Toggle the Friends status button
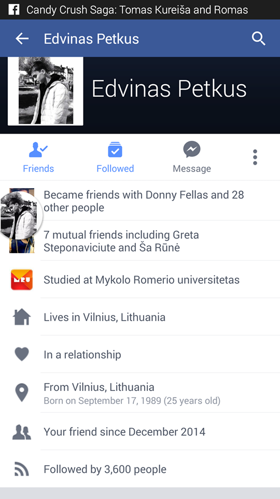 click(x=38, y=157)
